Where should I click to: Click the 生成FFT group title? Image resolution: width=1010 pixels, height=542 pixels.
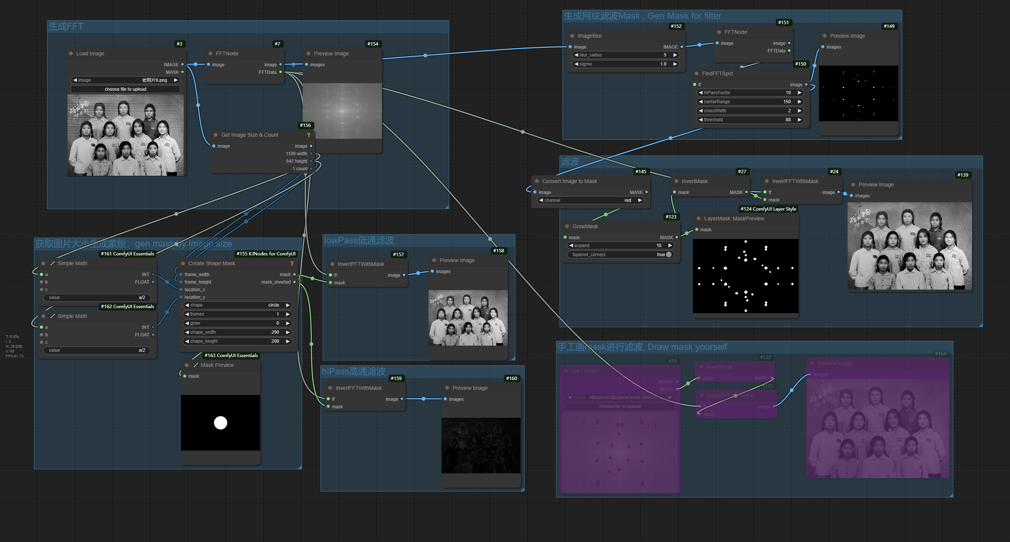66,27
